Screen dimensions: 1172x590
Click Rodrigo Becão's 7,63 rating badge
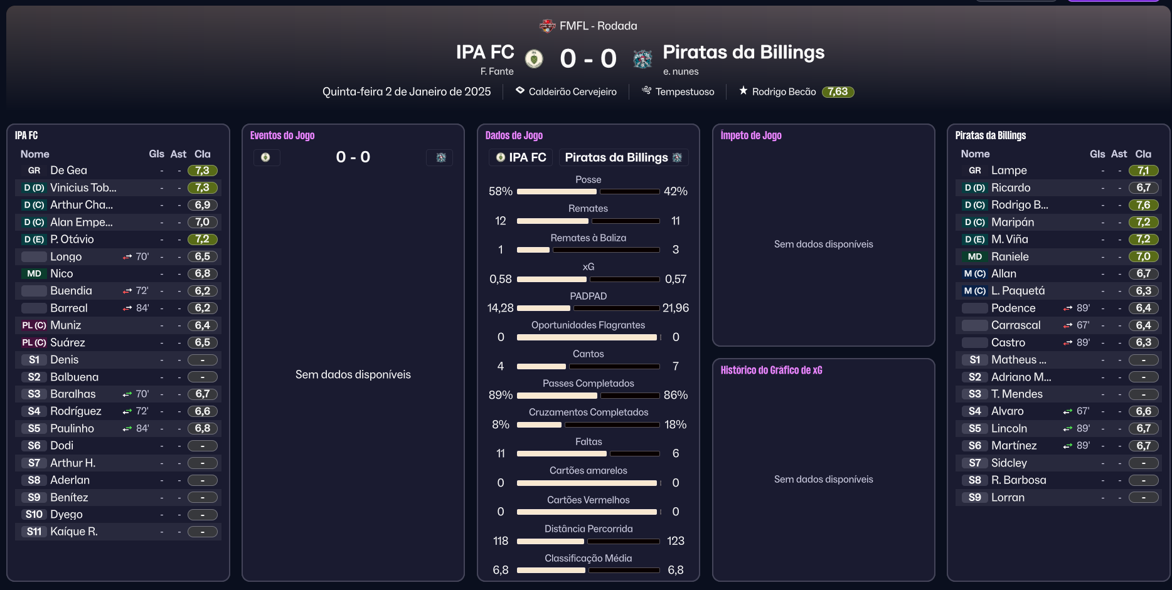[x=837, y=92]
